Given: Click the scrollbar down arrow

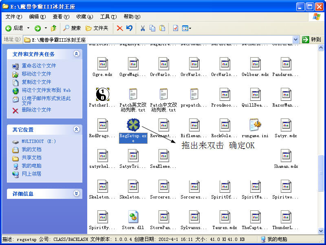Looking at the screenshot, I should point(321,230).
